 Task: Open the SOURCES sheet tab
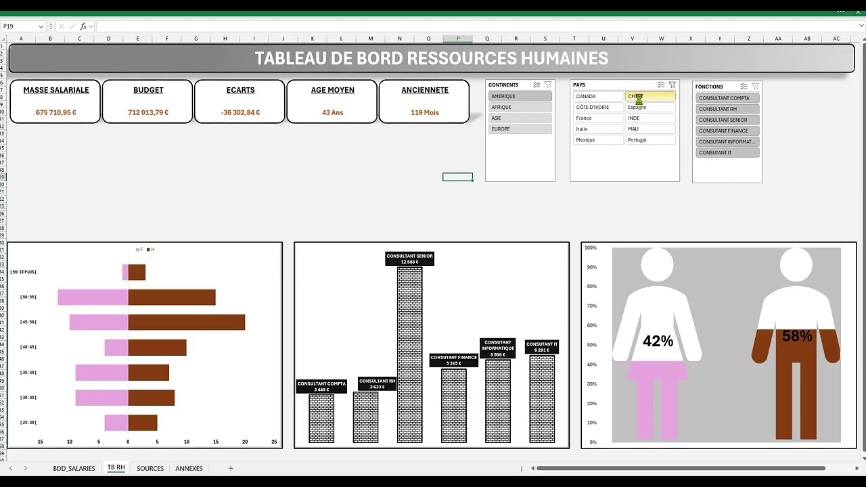pyautogui.click(x=150, y=468)
